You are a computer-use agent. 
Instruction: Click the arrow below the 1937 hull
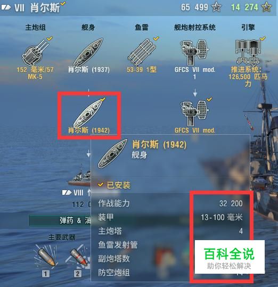pyautogui.click(x=88, y=93)
